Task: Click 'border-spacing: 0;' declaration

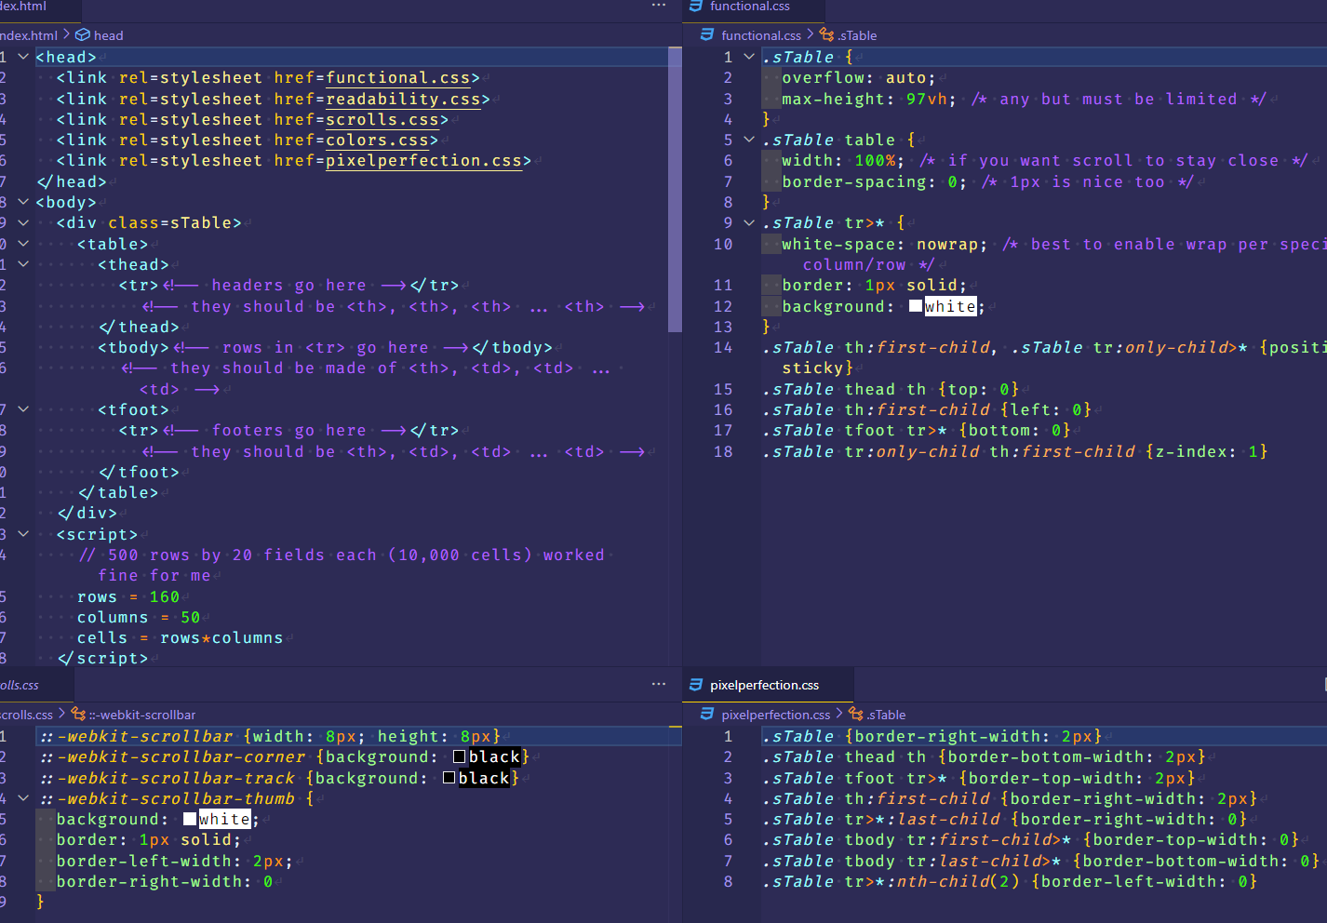Action: (x=874, y=181)
